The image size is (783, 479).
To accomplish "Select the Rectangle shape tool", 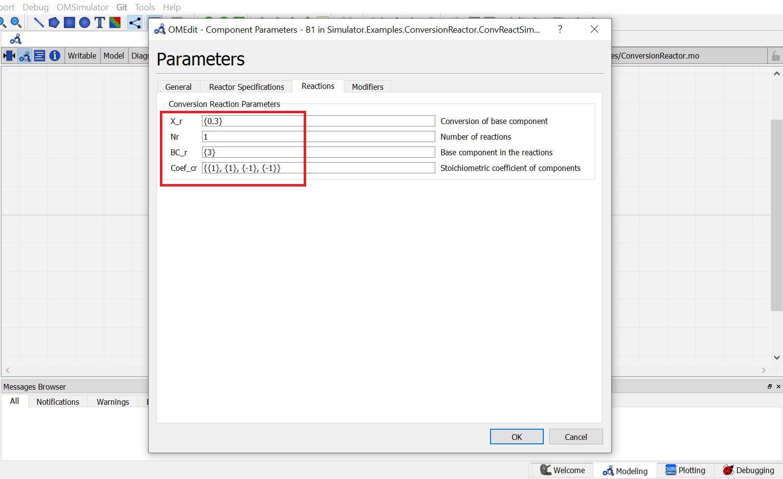I will pos(69,22).
